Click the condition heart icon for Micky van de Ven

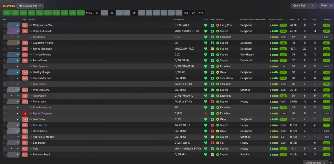pyautogui.click(x=206, y=25)
